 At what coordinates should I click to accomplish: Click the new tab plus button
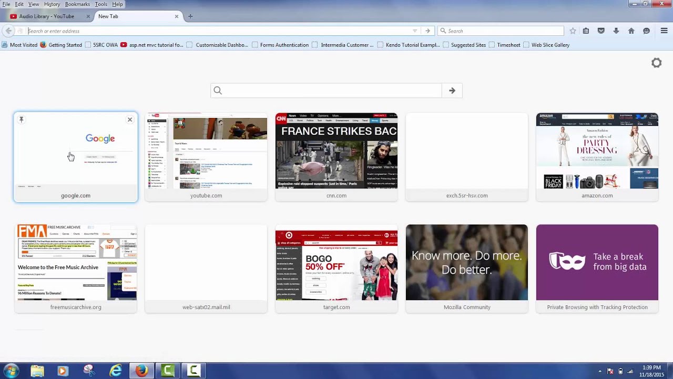pyautogui.click(x=190, y=16)
